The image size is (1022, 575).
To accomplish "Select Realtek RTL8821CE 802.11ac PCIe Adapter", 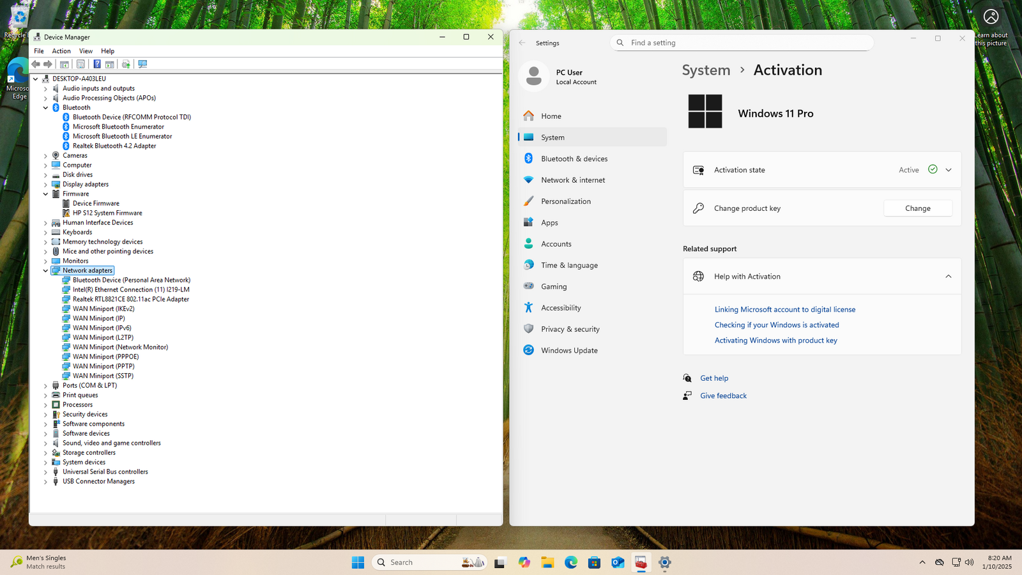I will [x=130, y=299].
